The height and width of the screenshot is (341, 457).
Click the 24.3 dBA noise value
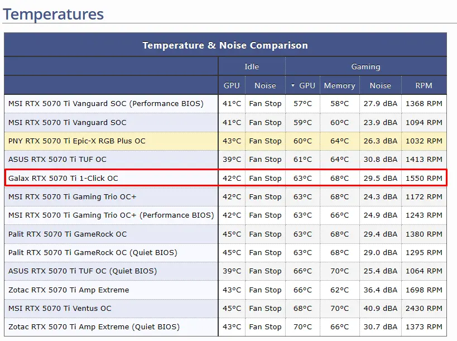click(381, 196)
